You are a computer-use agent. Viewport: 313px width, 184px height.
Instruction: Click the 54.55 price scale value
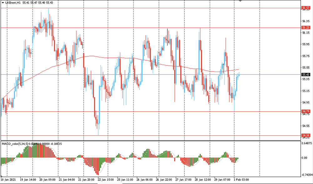coord(306,126)
